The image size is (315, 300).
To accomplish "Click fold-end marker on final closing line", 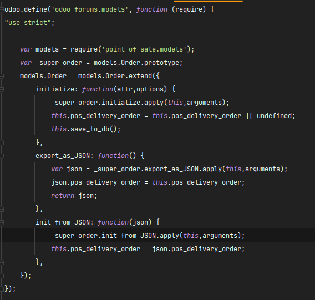I will [x=2, y=289].
